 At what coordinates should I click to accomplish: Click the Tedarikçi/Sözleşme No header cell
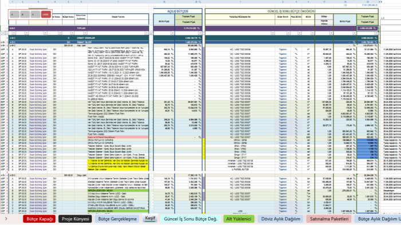coord(240,17)
